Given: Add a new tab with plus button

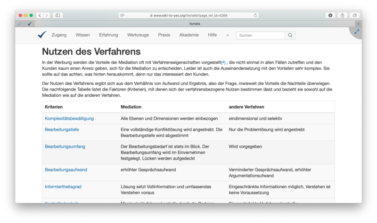Looking at the screenshot, I should [358, 23].
